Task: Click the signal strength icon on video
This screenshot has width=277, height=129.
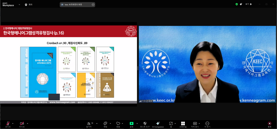Action: click(x=140, y=101)
